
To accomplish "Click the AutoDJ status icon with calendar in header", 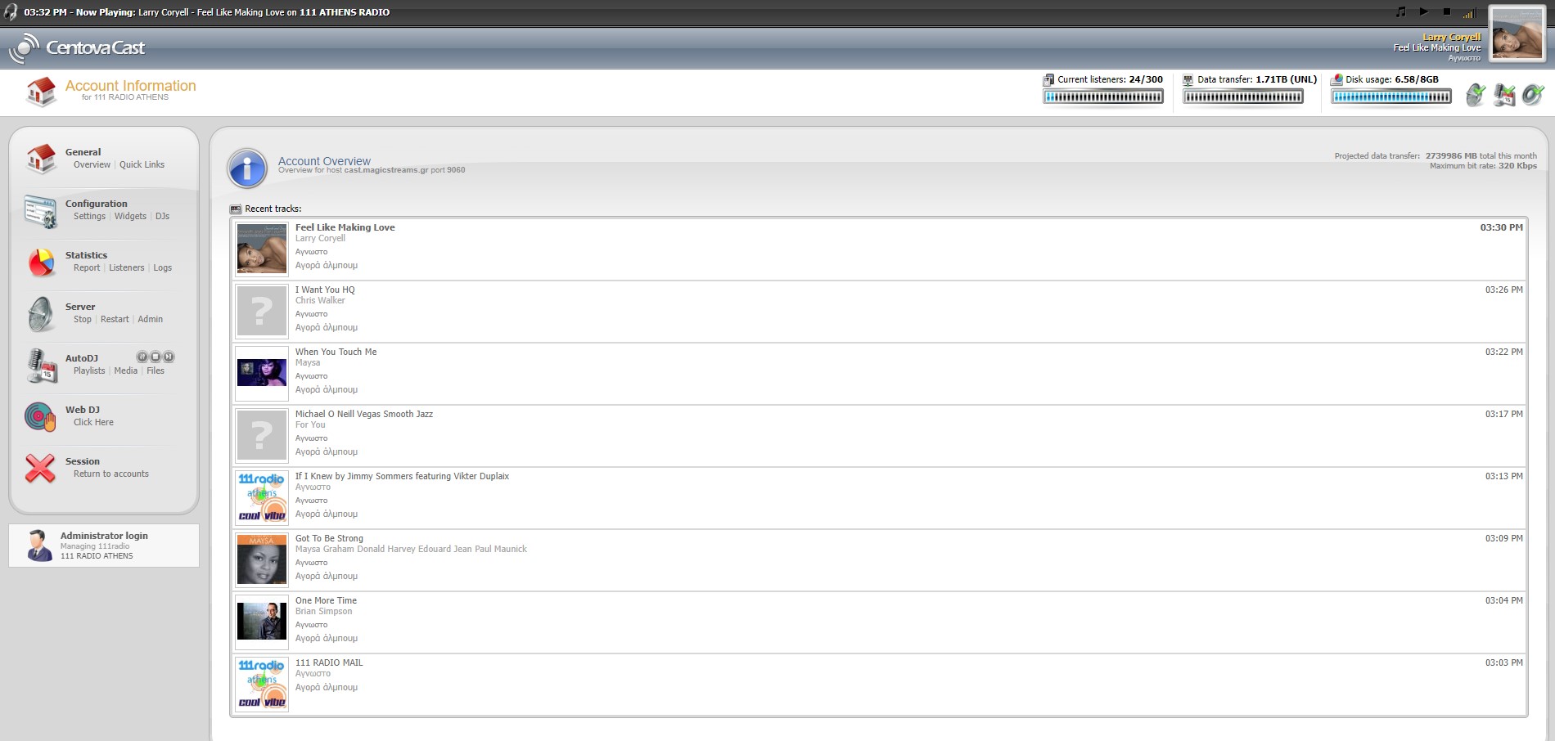I will (1504, 95).
